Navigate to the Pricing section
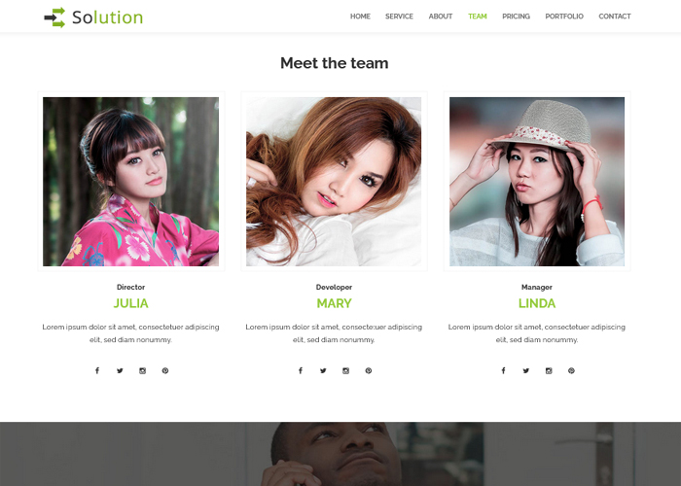Viewport: 681px width, 486px height. (516, 17)
